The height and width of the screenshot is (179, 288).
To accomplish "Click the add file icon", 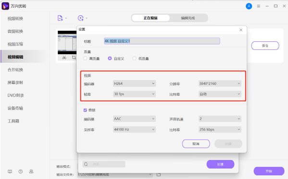I will pyautogui.click(x=60, y=18).
